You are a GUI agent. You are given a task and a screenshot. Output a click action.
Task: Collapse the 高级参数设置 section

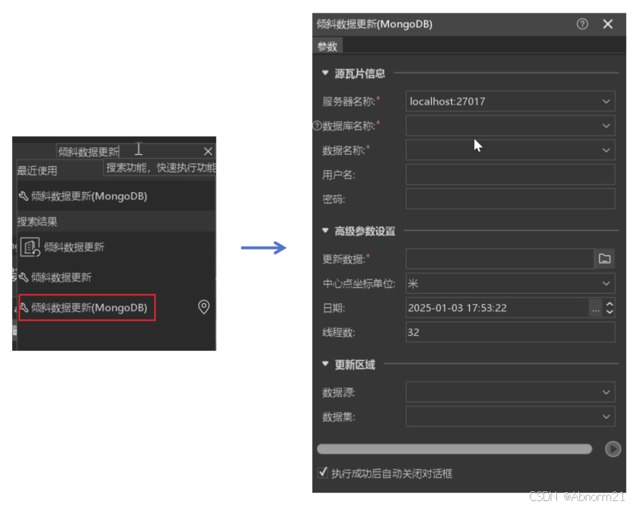click(325, 231)
